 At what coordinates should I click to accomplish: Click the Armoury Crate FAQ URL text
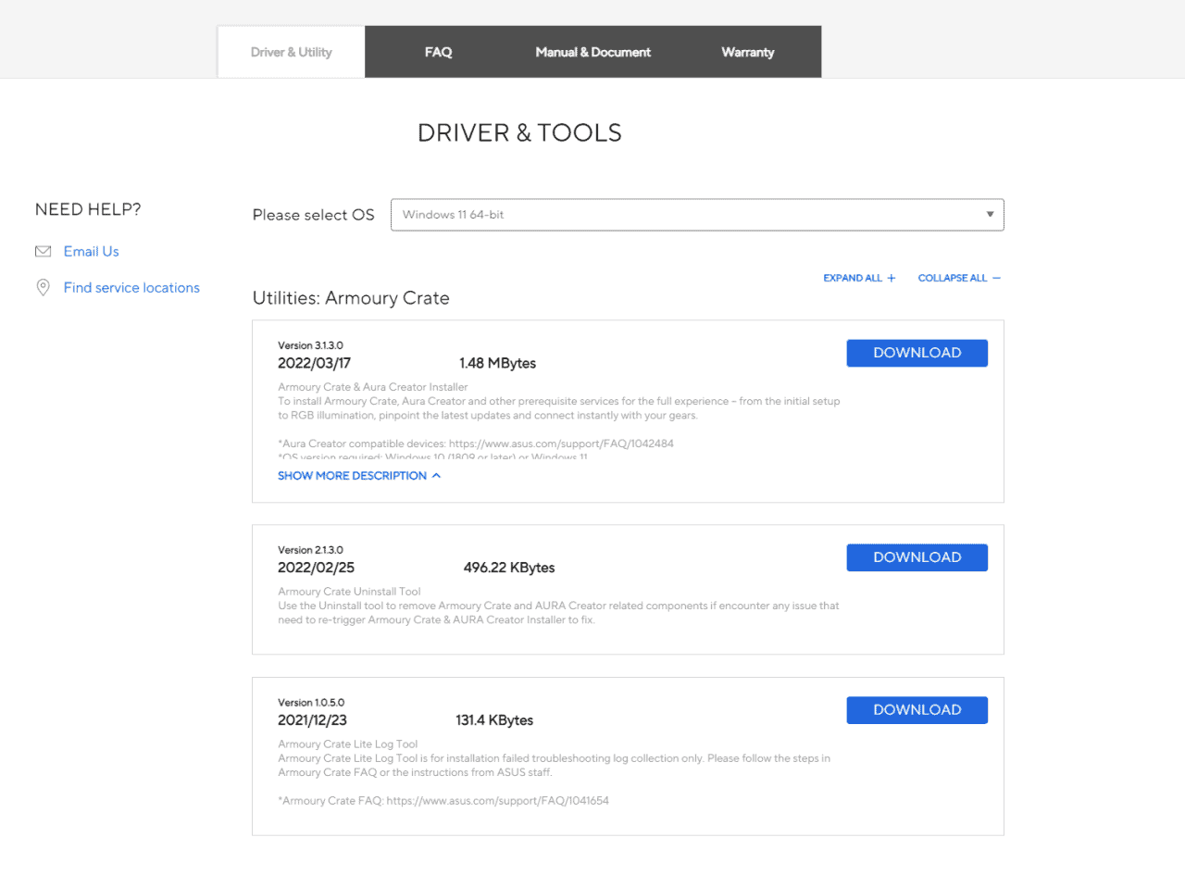[x=497, y=800]
